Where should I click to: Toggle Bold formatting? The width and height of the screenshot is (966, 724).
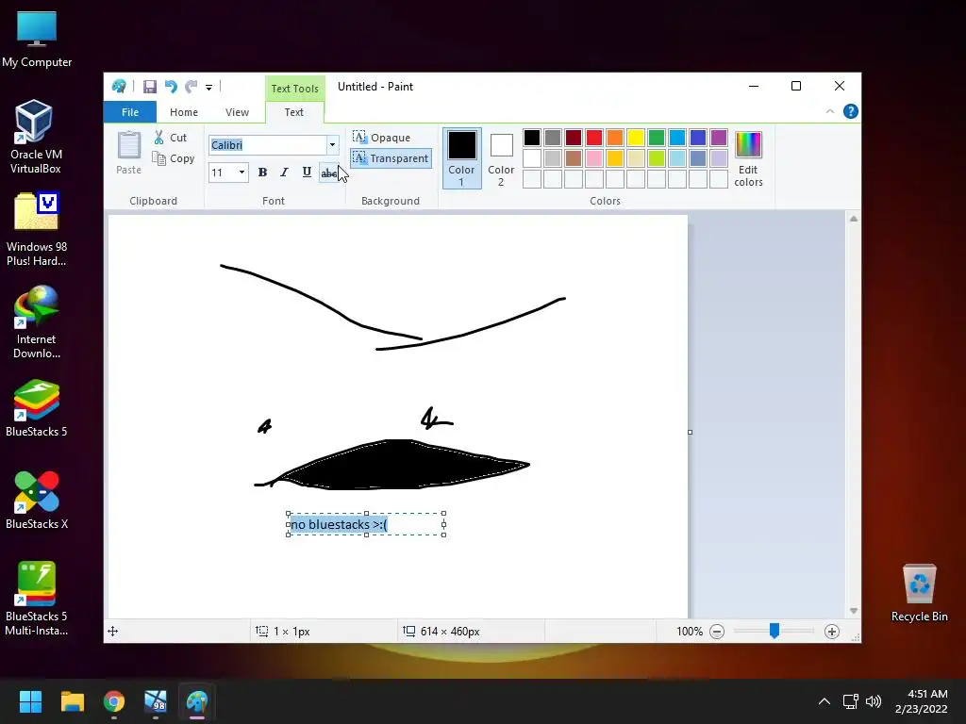pos(262,173)
